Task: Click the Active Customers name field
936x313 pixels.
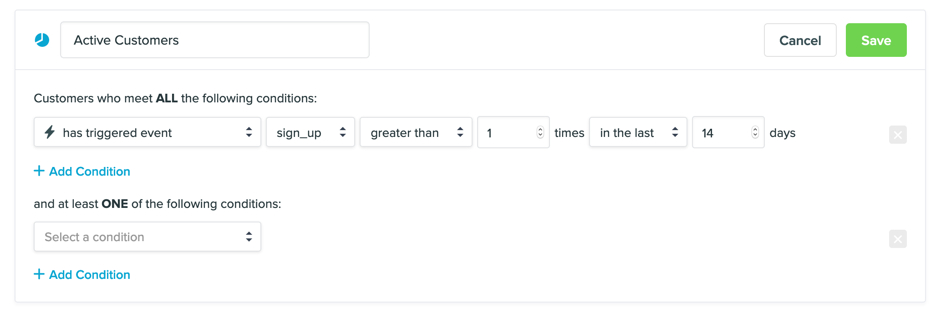Action: (x=214, y=40)
